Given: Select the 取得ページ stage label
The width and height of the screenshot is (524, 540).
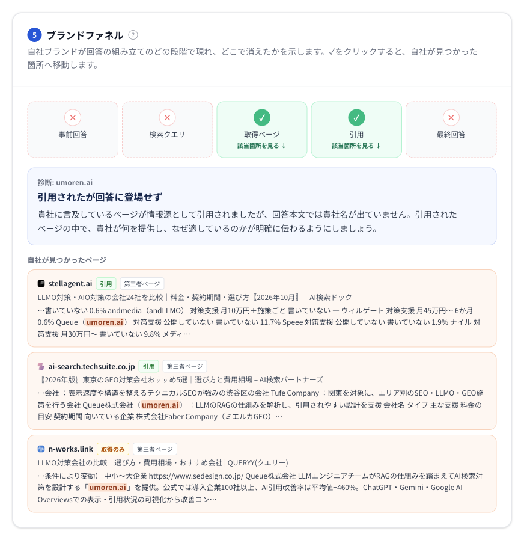Looking at the screenshot, I should point(262,134).
